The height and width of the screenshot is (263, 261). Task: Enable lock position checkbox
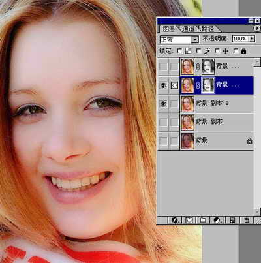tap(217, 51)
